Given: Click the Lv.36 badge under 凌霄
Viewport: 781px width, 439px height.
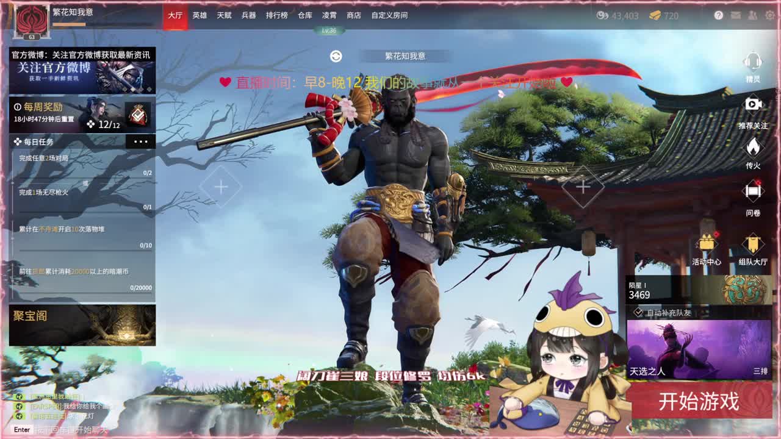Looking at the screenshot, I should tap(329, 30).
